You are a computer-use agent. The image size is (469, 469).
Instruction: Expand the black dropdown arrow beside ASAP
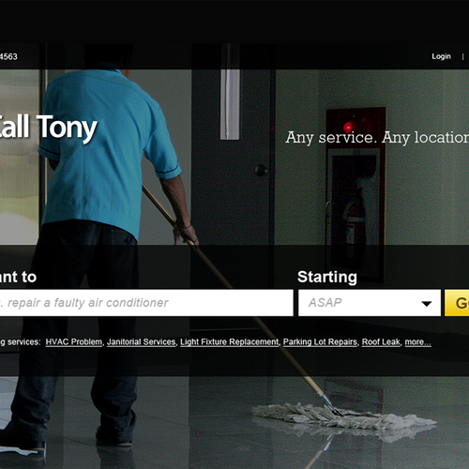click(427, 303)
